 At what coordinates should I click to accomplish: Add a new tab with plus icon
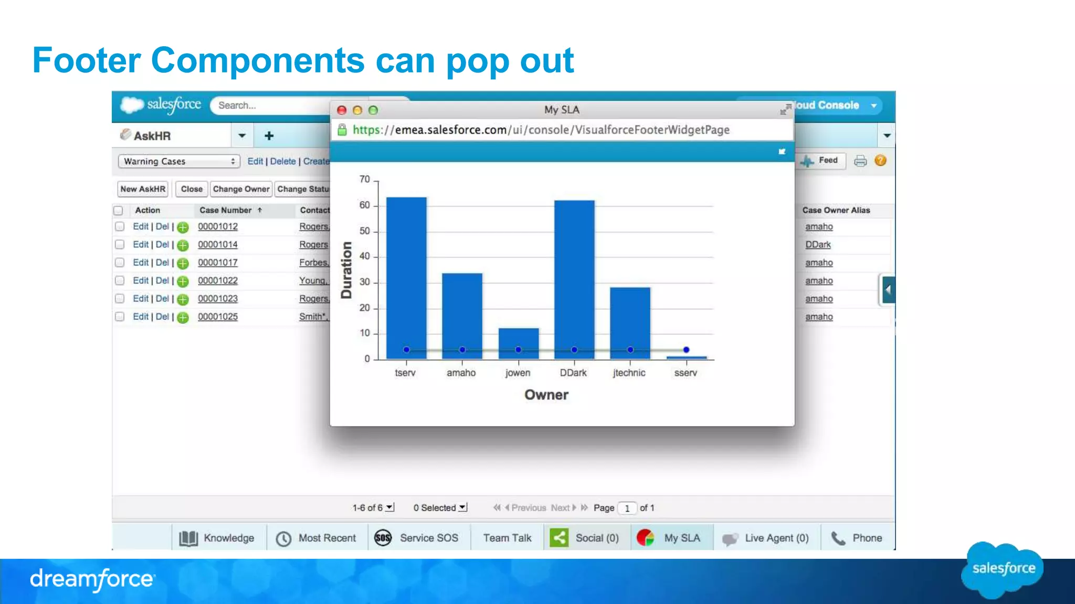pos(269,136)
